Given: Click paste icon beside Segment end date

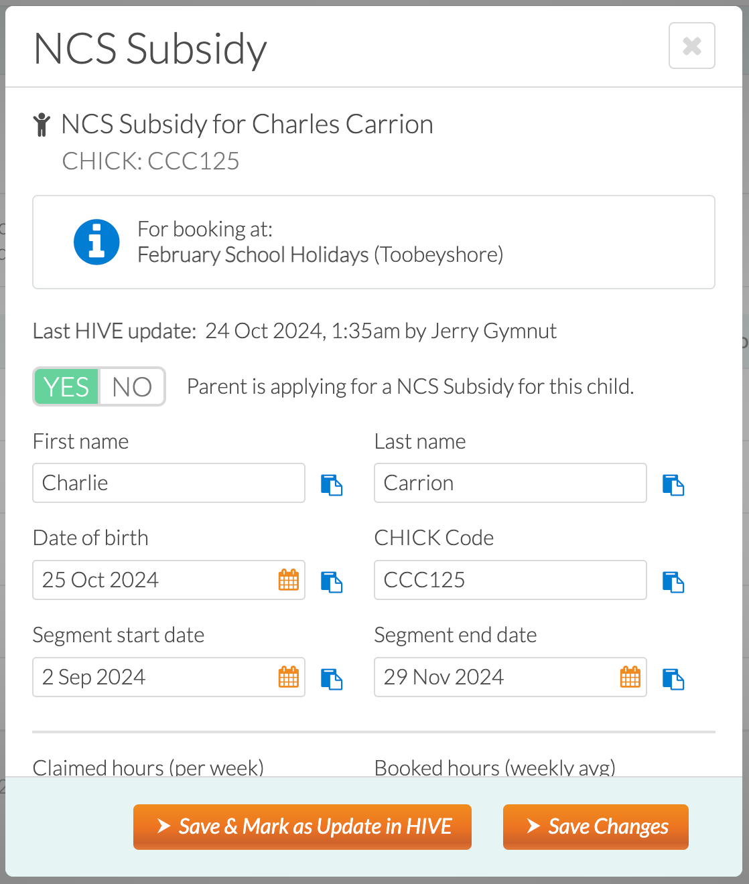Looking at the screenshot, I should tap(673, 678).
